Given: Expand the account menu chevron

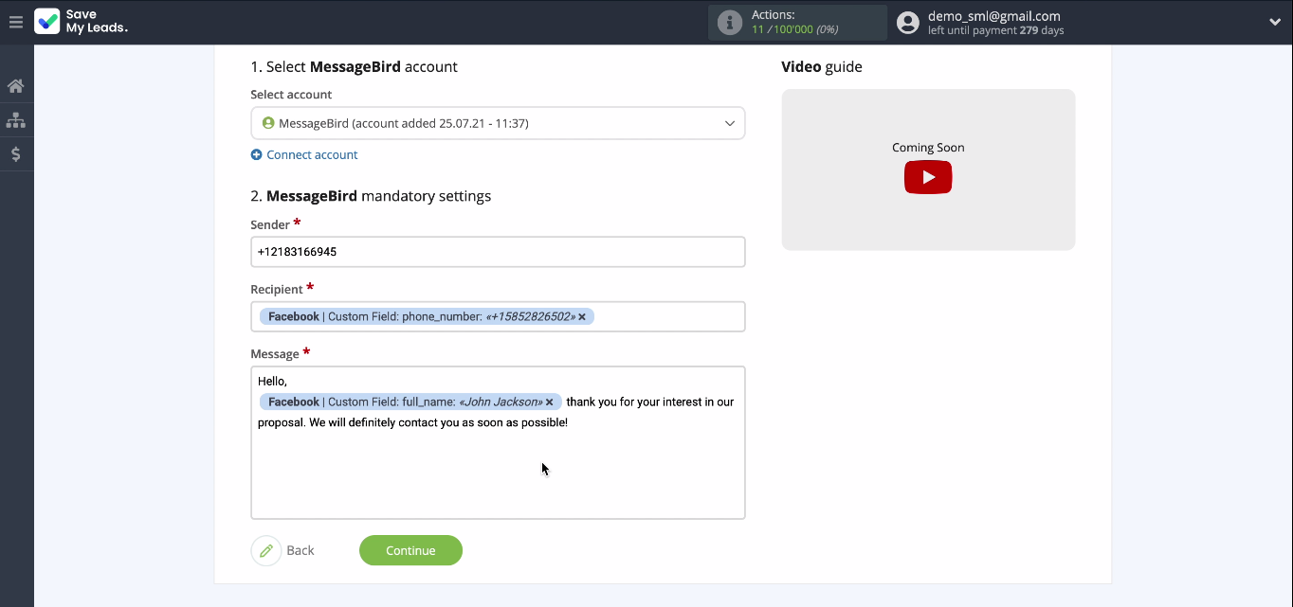Looking at the screenshot, I should coord(1275,23).
